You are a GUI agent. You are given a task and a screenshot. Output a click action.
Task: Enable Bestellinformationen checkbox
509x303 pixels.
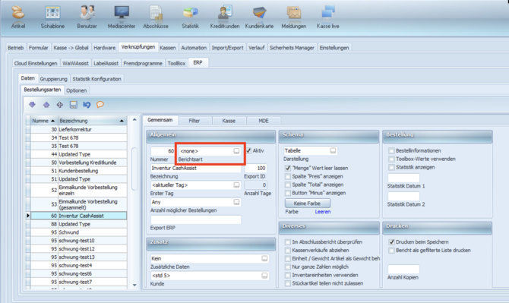tap(391, 150)
